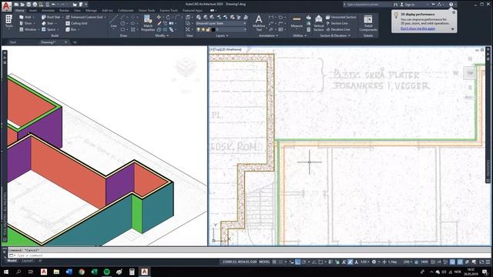The image size is (493, 277).
Task: Open the Start drawing tab
Action: pos(13,42)
